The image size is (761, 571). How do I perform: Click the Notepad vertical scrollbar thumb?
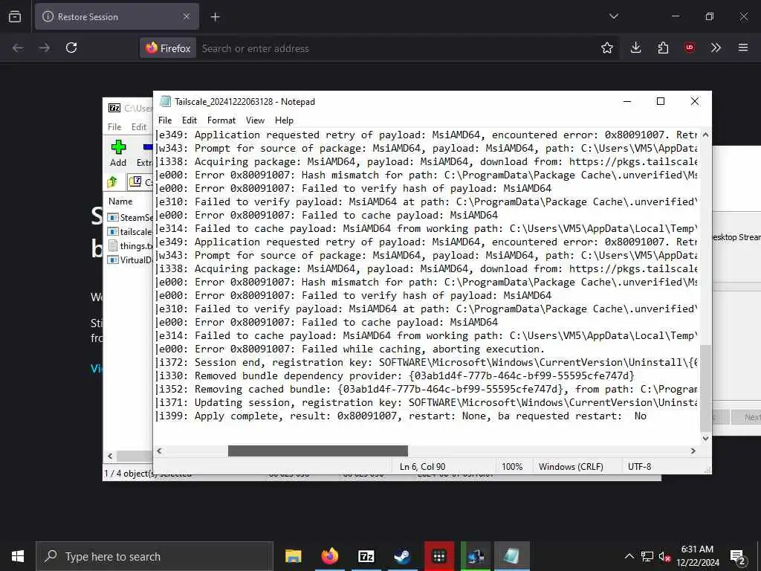705,388
